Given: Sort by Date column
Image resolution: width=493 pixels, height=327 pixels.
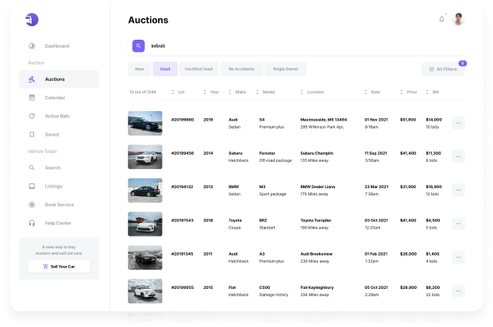Looking at the screenshot, I should 372,92.
